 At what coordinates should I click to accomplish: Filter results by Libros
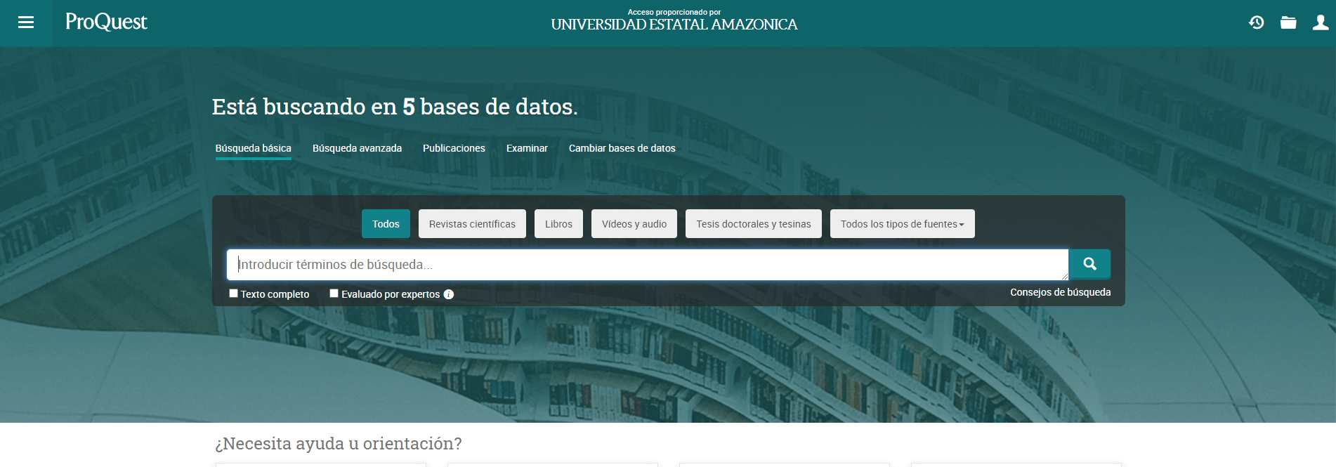(x=558, y=224)
